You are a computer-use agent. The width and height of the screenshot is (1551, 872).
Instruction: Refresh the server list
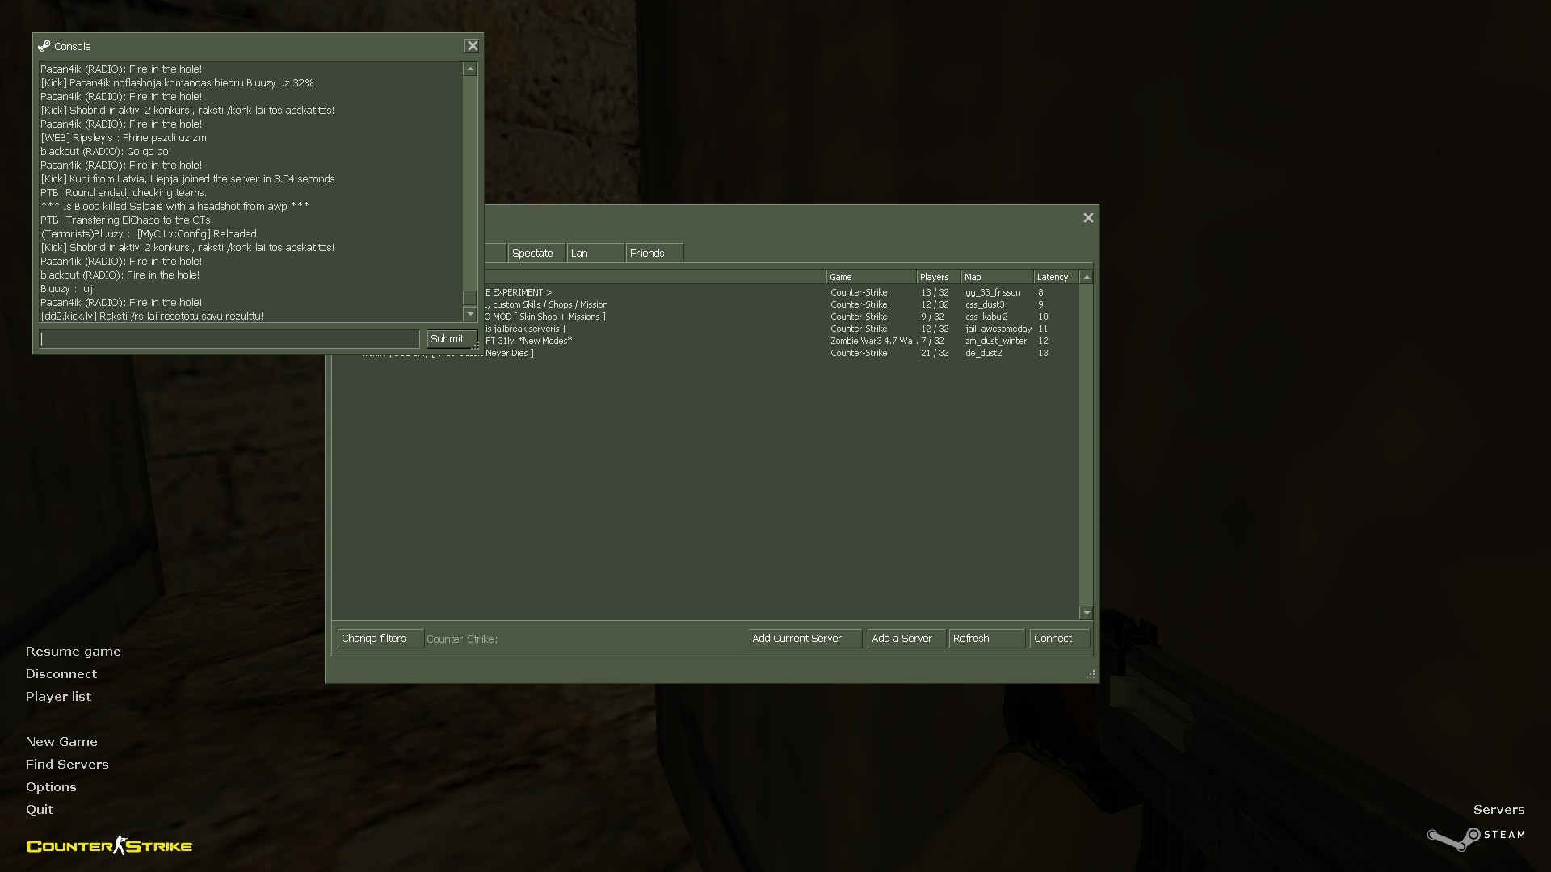click(x=987, y=639)
